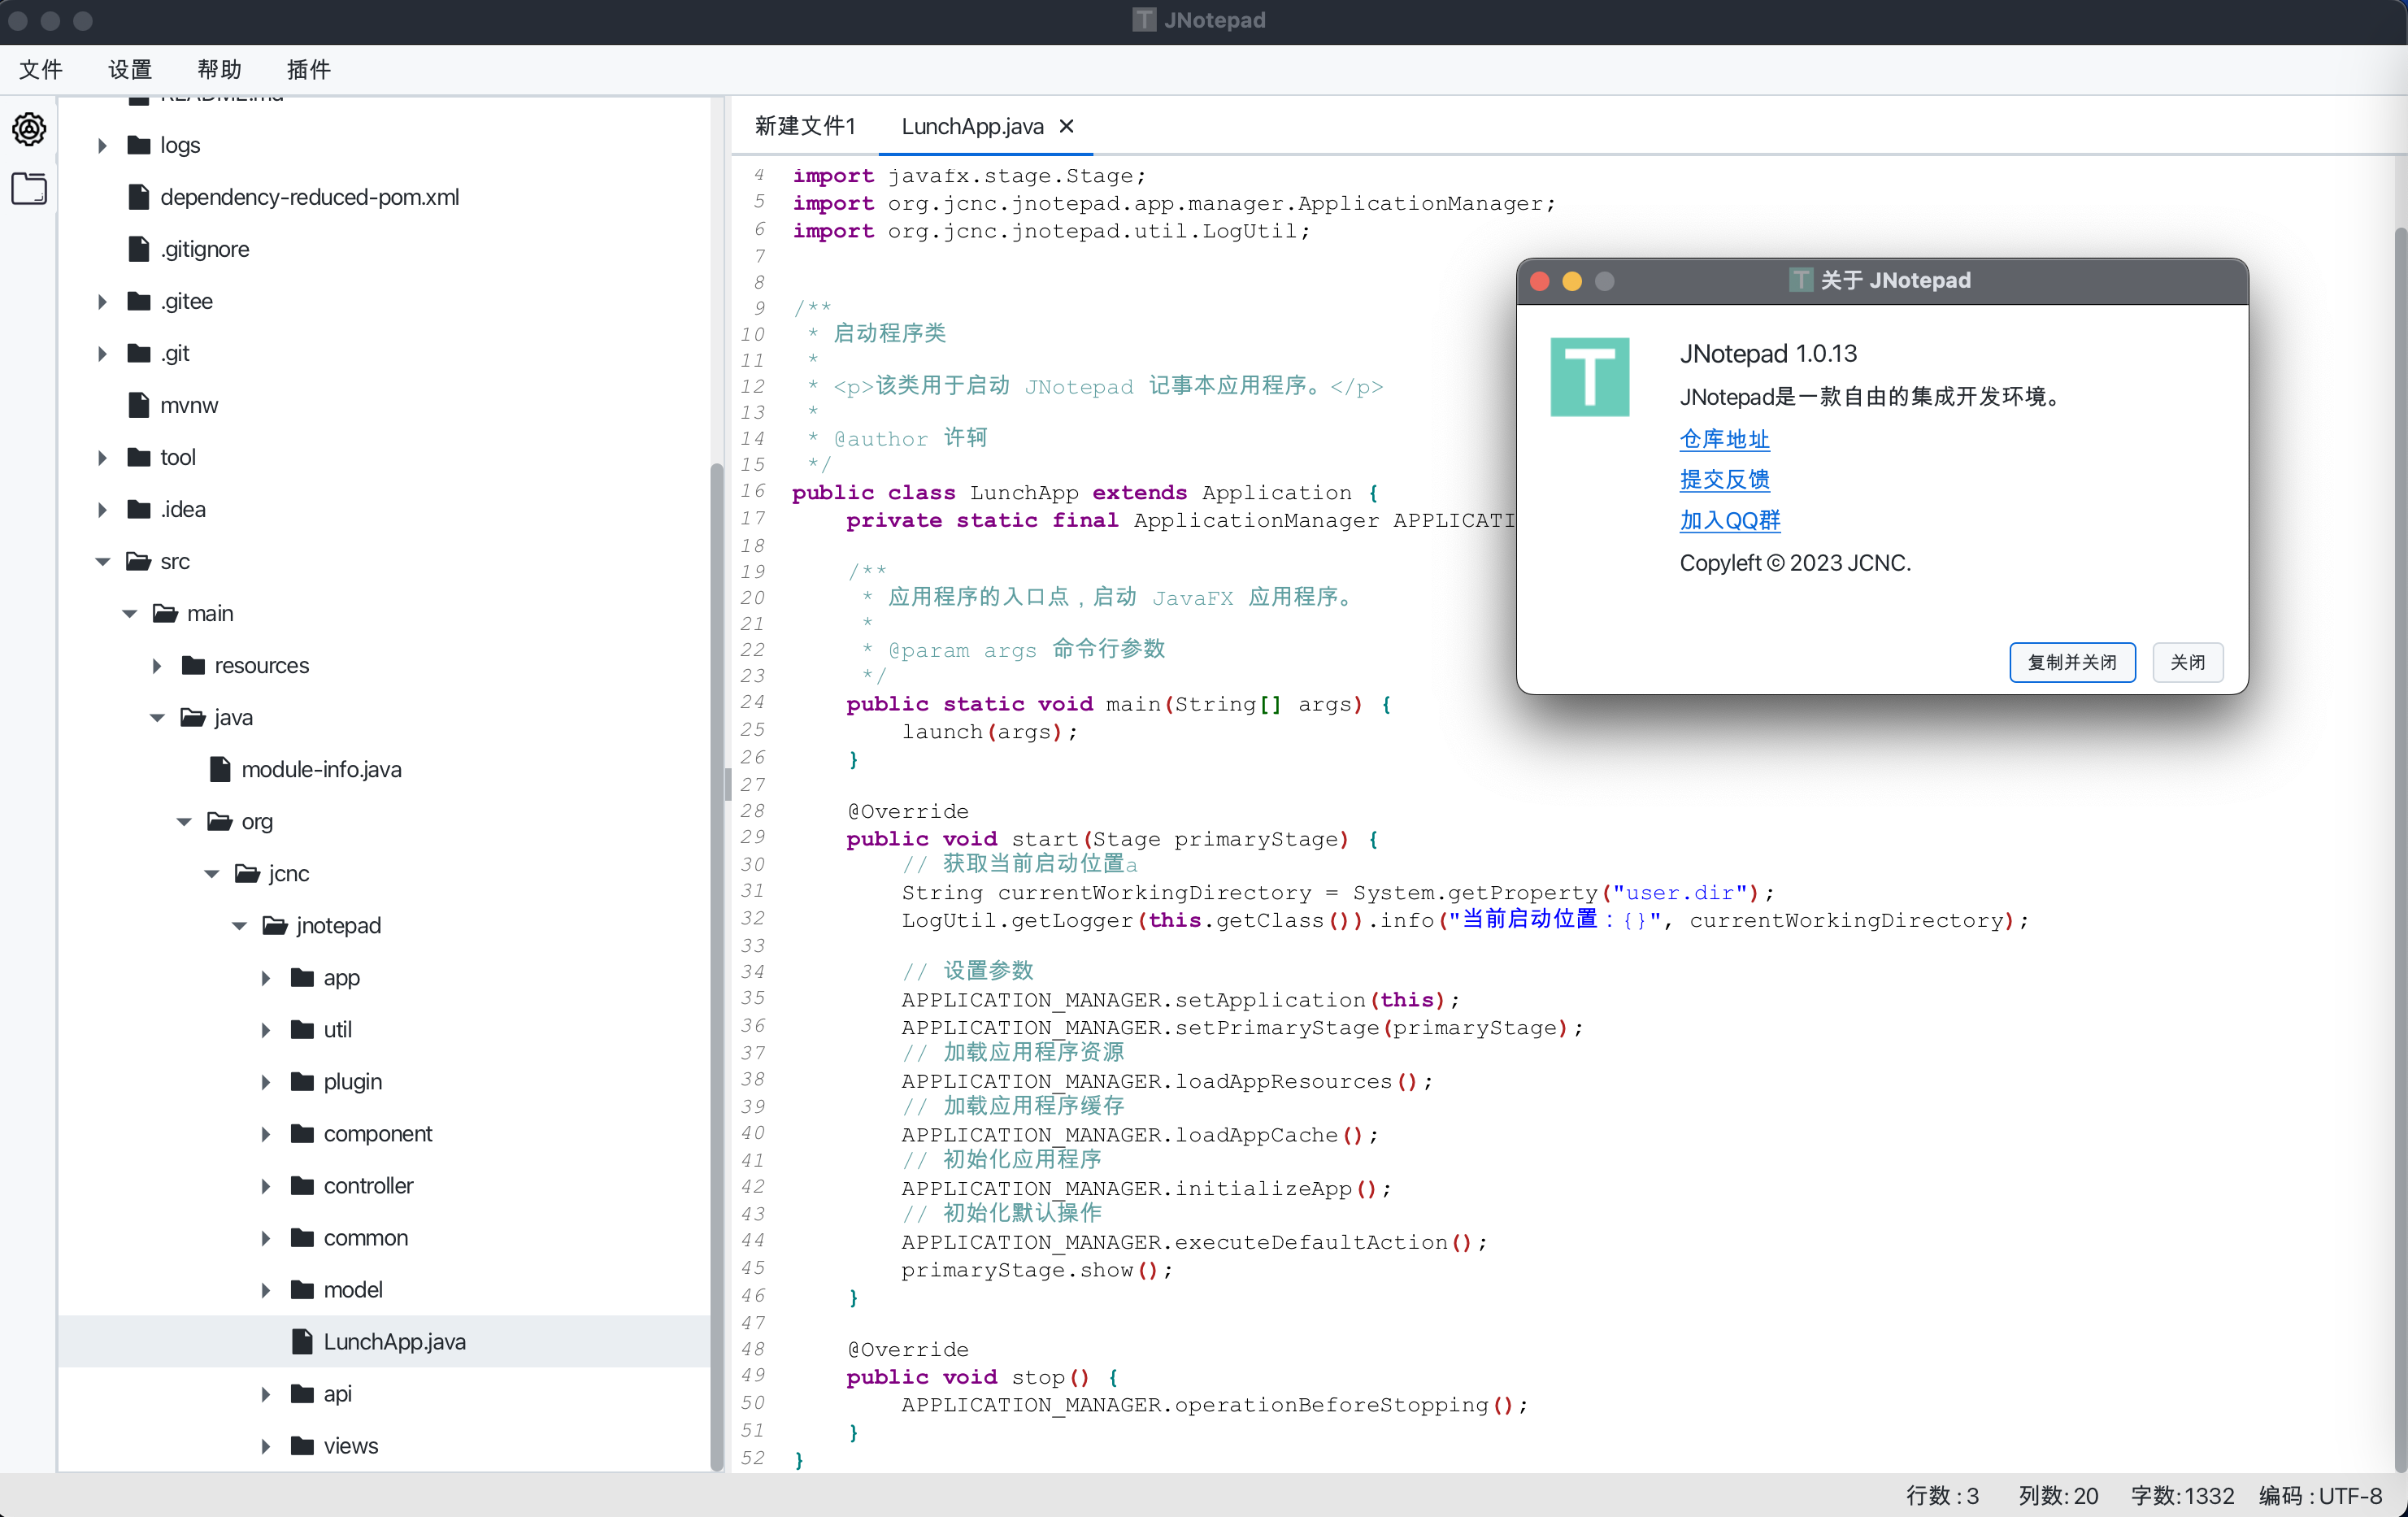The width and height of the screenshot is (2408, 1517).
Task: Close the LunchApp.java tab with X
Action: pos(1066,126)
